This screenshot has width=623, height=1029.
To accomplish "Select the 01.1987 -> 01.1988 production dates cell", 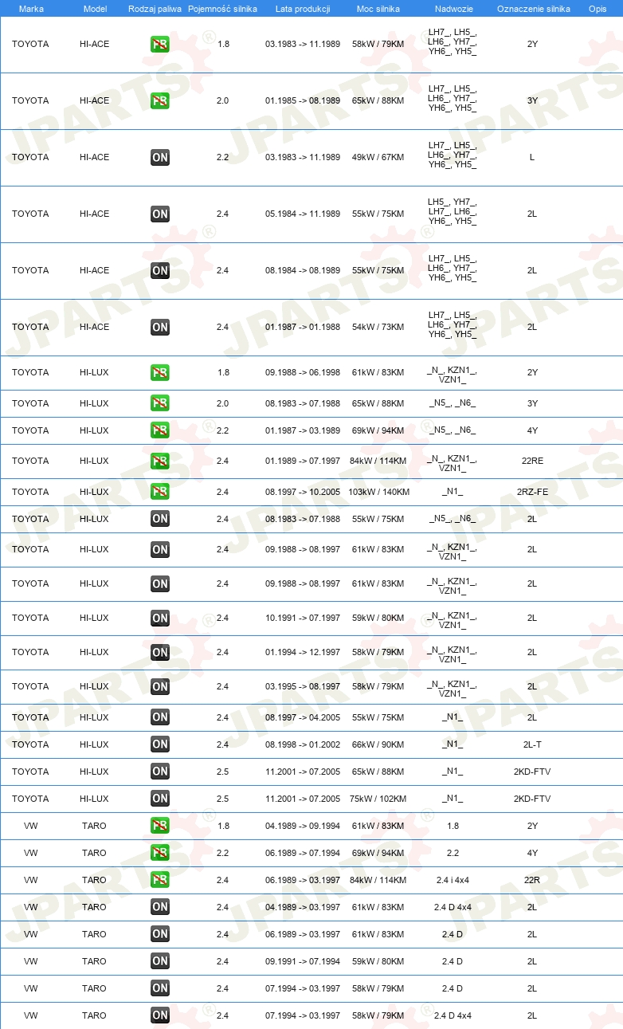I will tap(303, 328).
